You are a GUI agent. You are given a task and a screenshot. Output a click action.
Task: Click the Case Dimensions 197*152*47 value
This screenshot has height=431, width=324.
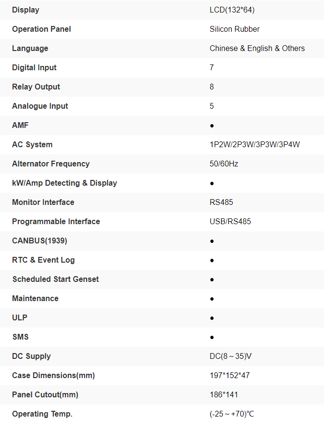coord(230,375)
